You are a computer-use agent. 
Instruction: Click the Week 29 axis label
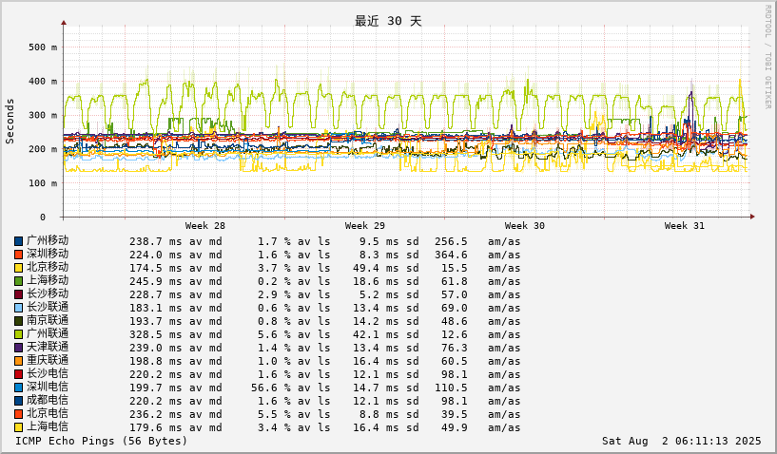364,226
